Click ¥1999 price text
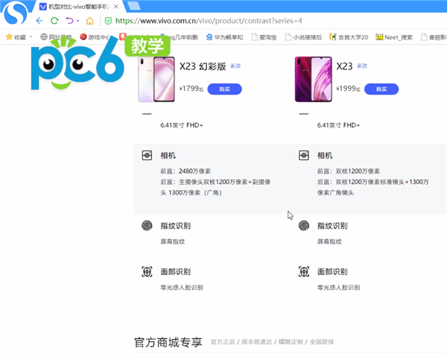The height and width of the screenshot is (359, 447). tap(348, 89)
